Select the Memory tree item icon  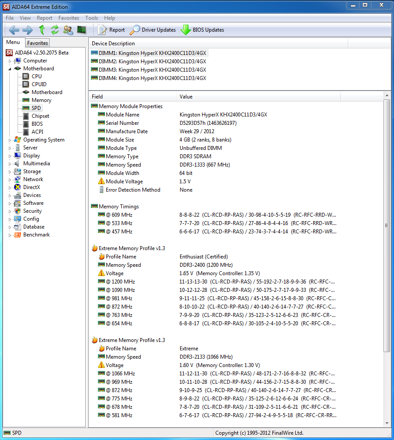click(26, 100)
